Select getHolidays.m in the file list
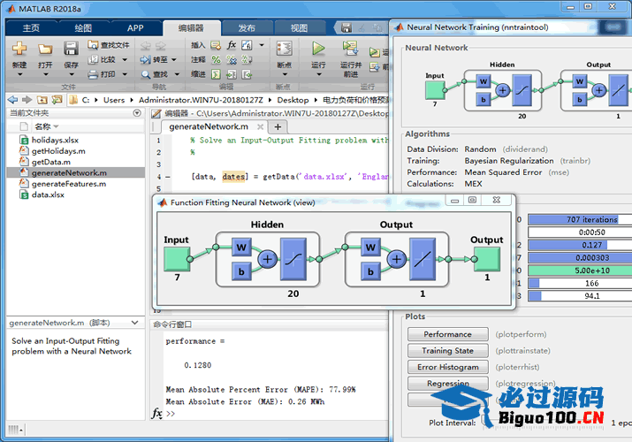This screenshot has width=632, height=442. [x=58, y=151]
